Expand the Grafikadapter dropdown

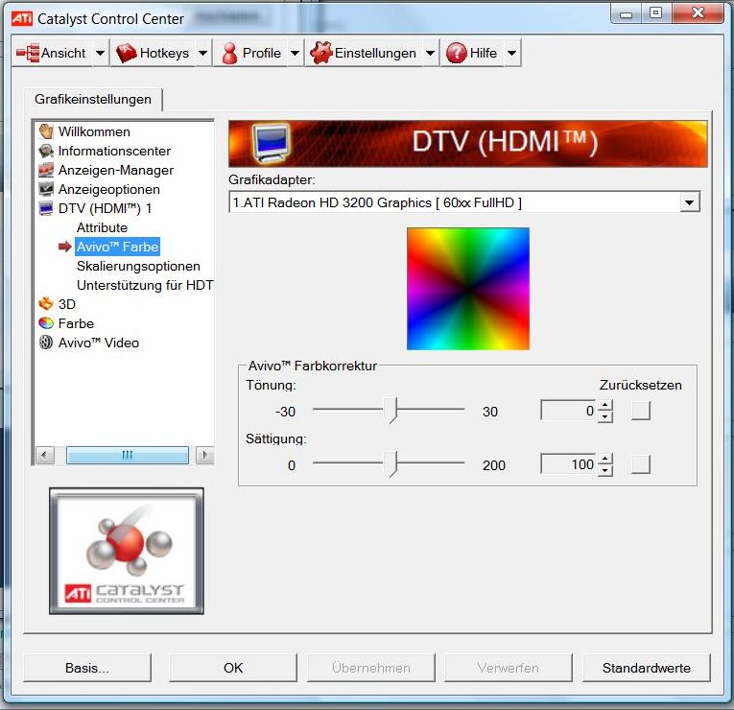688,202
